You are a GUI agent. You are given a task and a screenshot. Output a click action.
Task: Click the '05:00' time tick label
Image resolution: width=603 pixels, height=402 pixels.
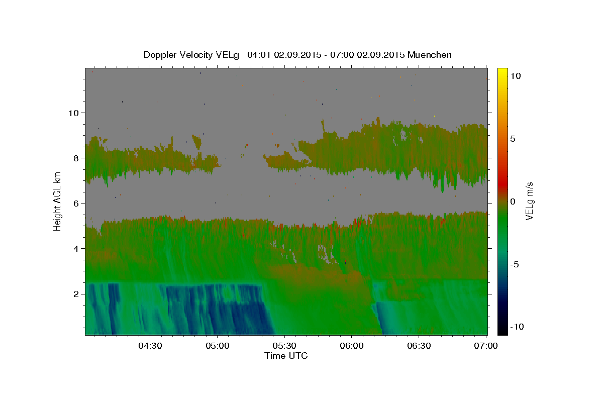pyautogui.click(x=218, y=346)
